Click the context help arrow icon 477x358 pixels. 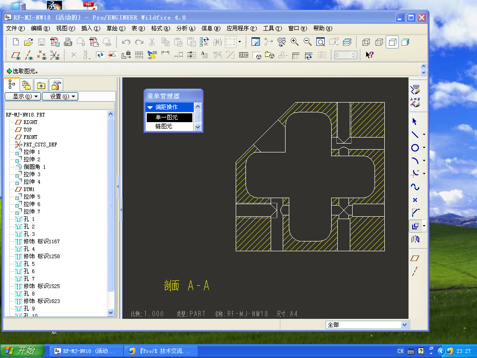369,55
